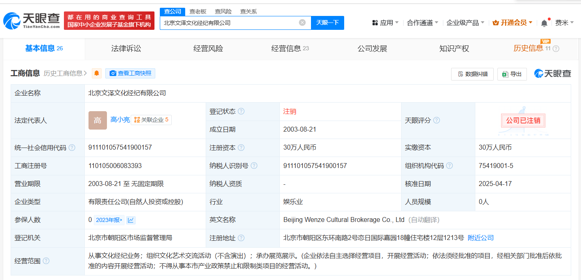Switch to the 公司发展 tab

[x=372, y=49]
